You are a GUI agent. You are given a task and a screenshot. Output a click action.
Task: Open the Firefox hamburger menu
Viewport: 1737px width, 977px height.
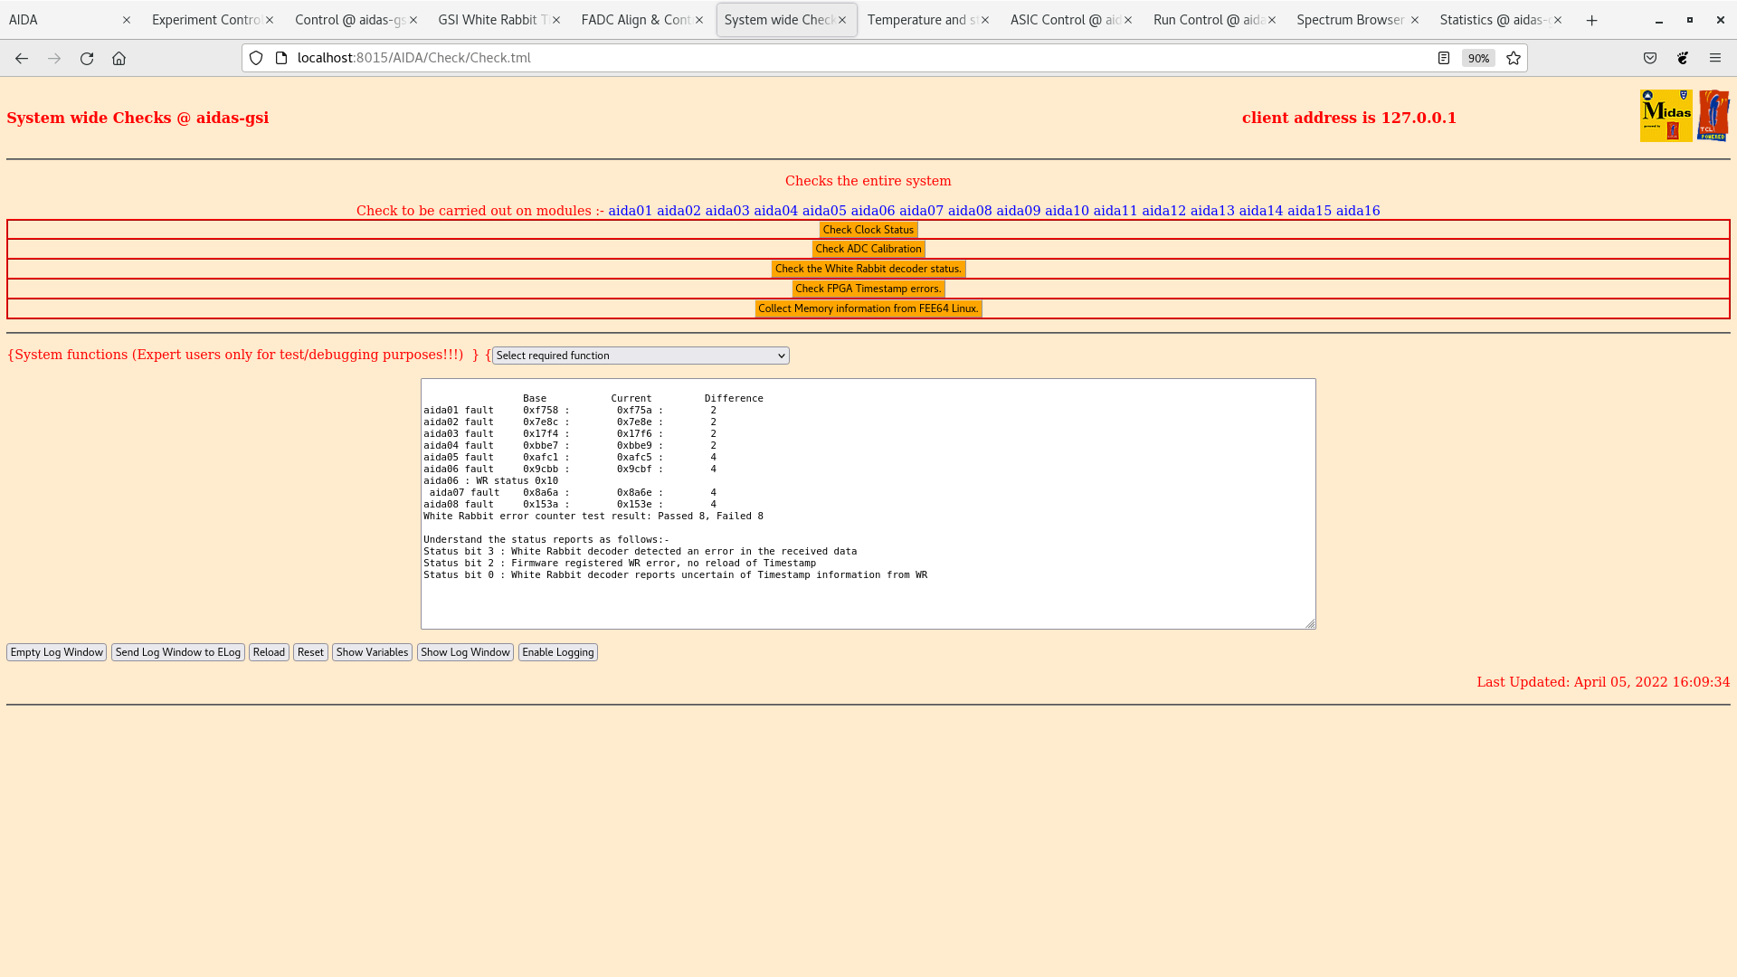click(1715, 58)
